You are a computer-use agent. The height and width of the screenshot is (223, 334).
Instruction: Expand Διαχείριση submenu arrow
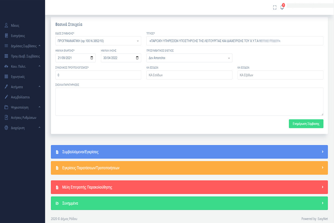(x=40, y=128)
